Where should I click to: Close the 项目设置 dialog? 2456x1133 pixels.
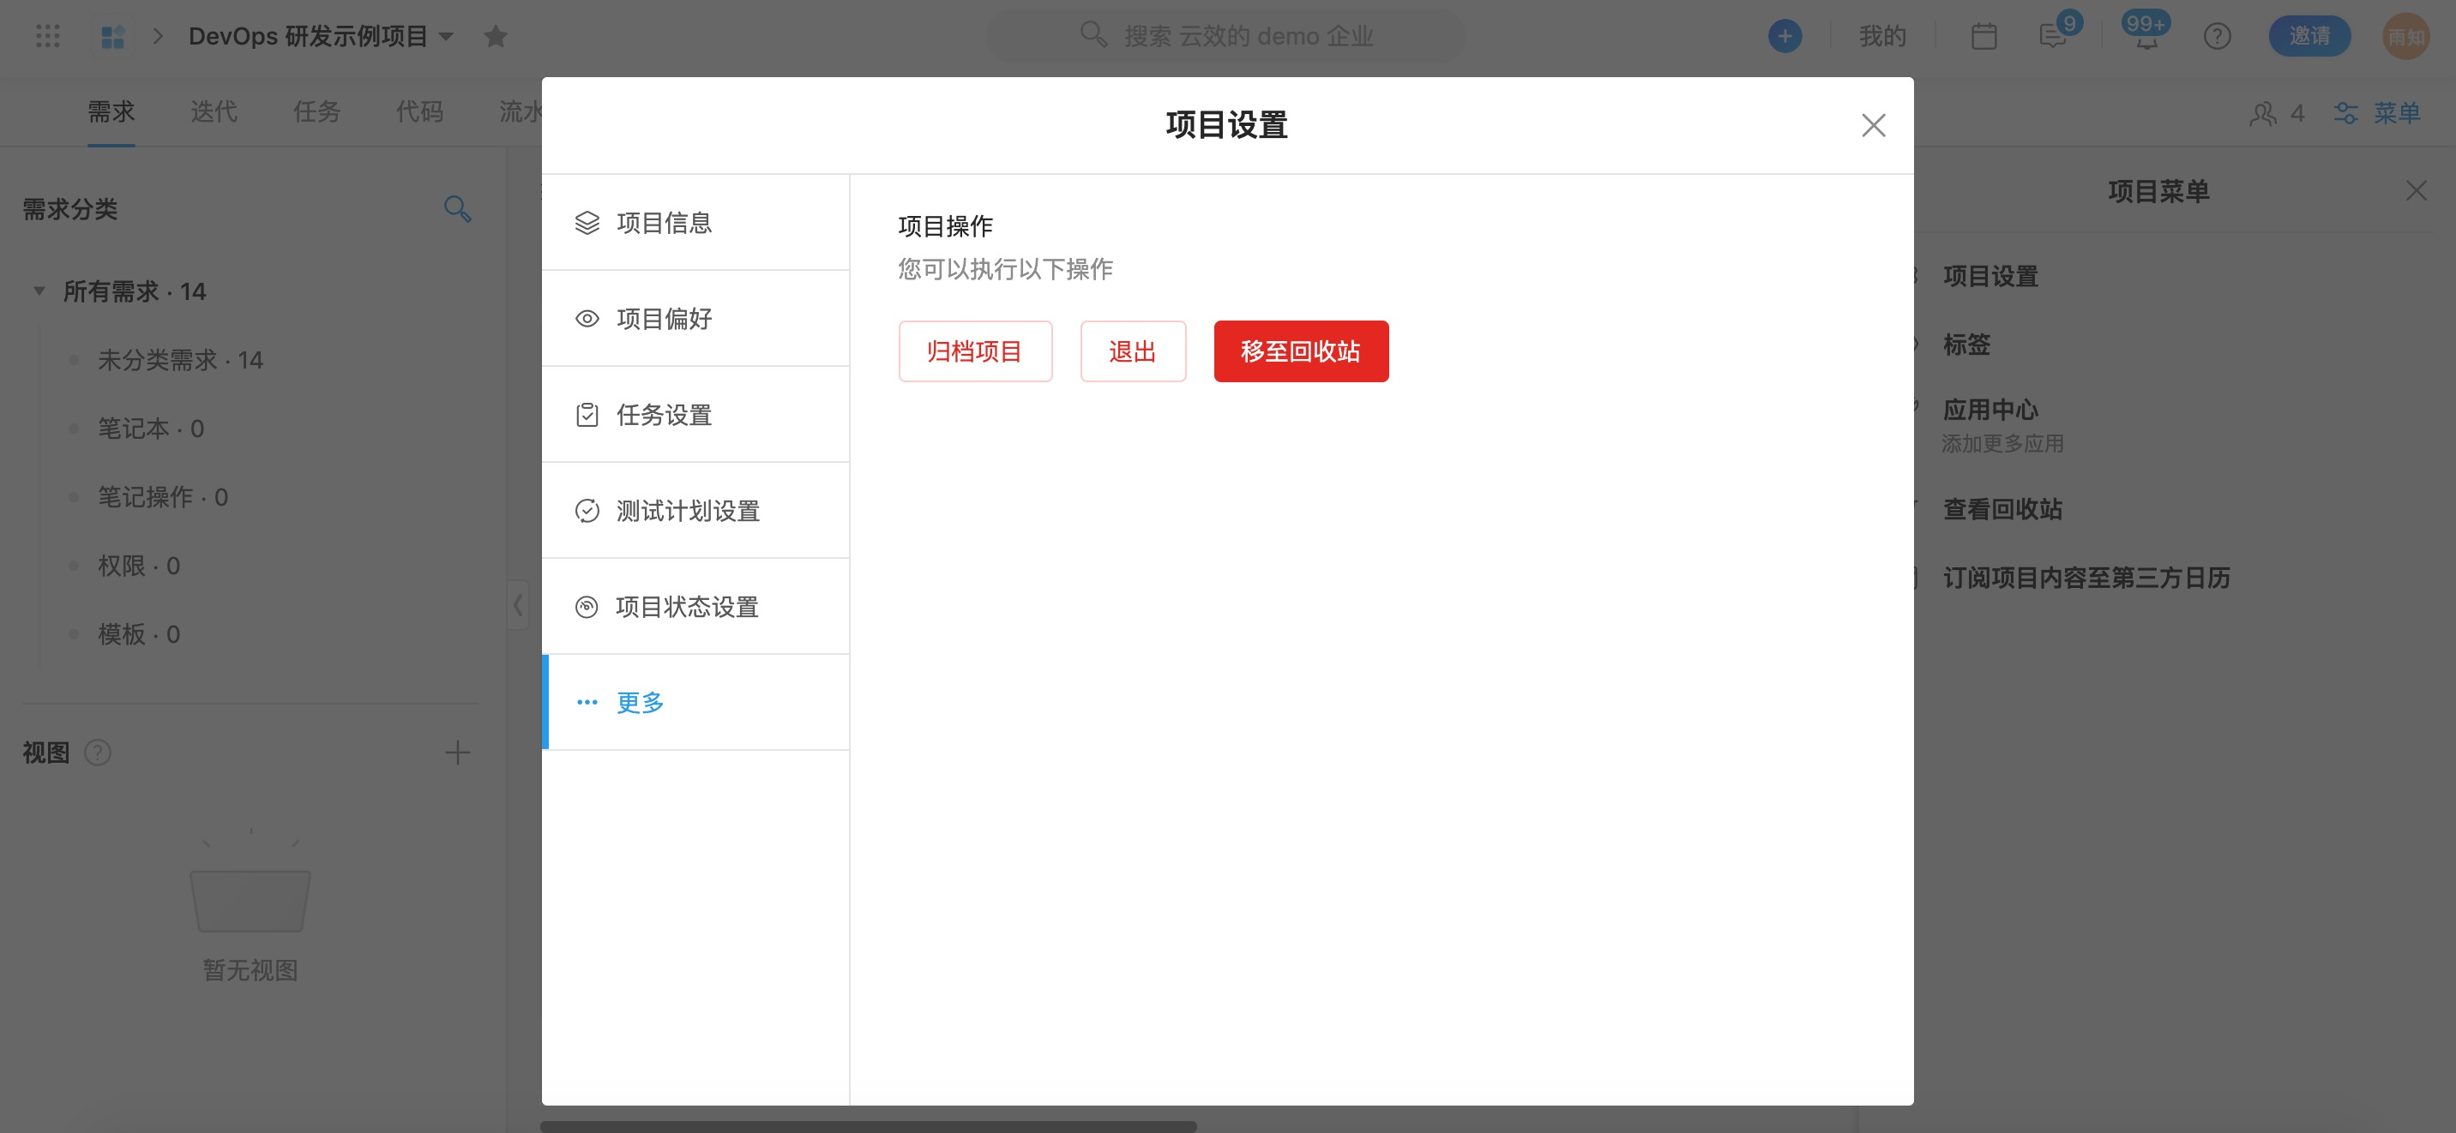1874,125
